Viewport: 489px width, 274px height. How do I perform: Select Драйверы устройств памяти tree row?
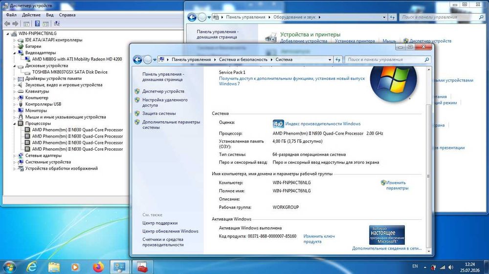[x=53, y=78]
